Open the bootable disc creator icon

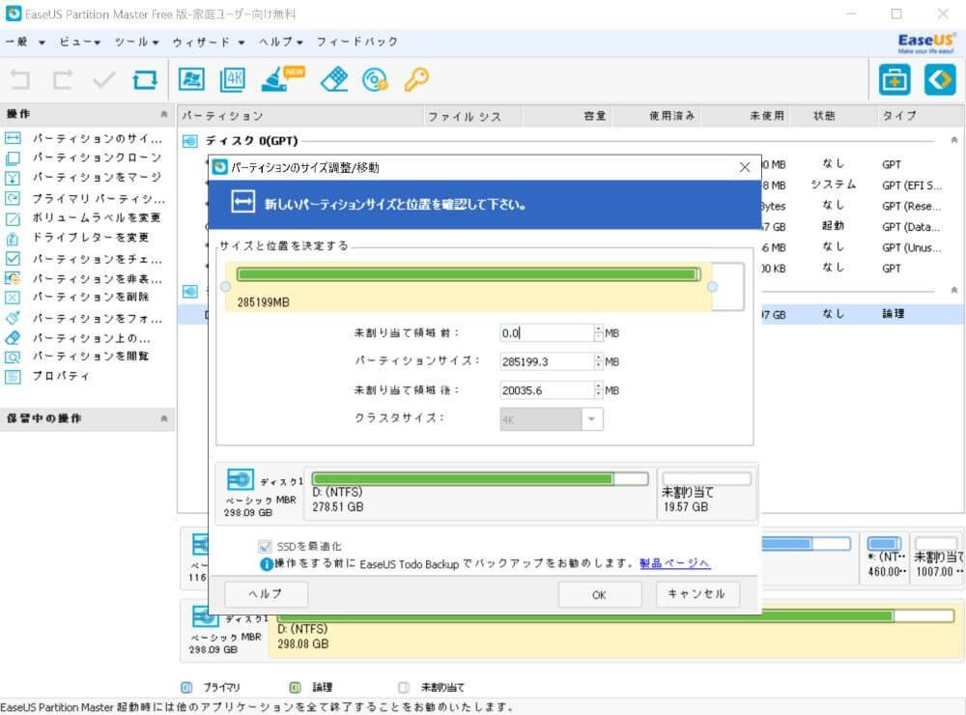[375, 79]
